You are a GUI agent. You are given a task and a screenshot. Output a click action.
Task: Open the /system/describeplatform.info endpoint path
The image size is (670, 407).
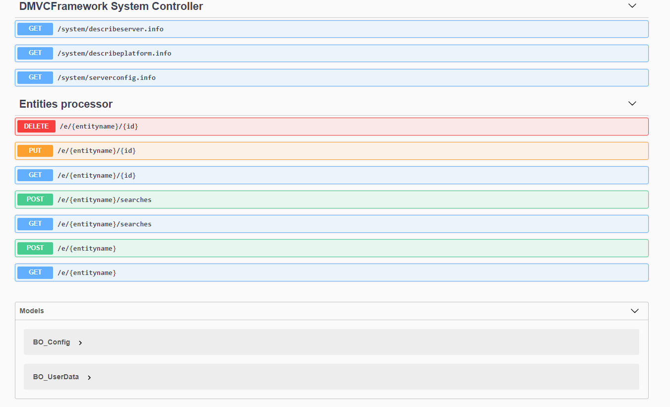tap(115, 53)
